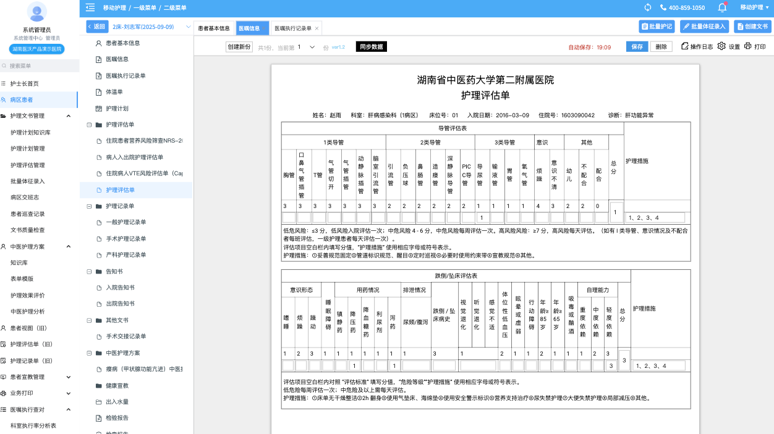774x434 pixels.
Task: Click the 病区患者 icon in the sidebar
Action: (4, 100)
